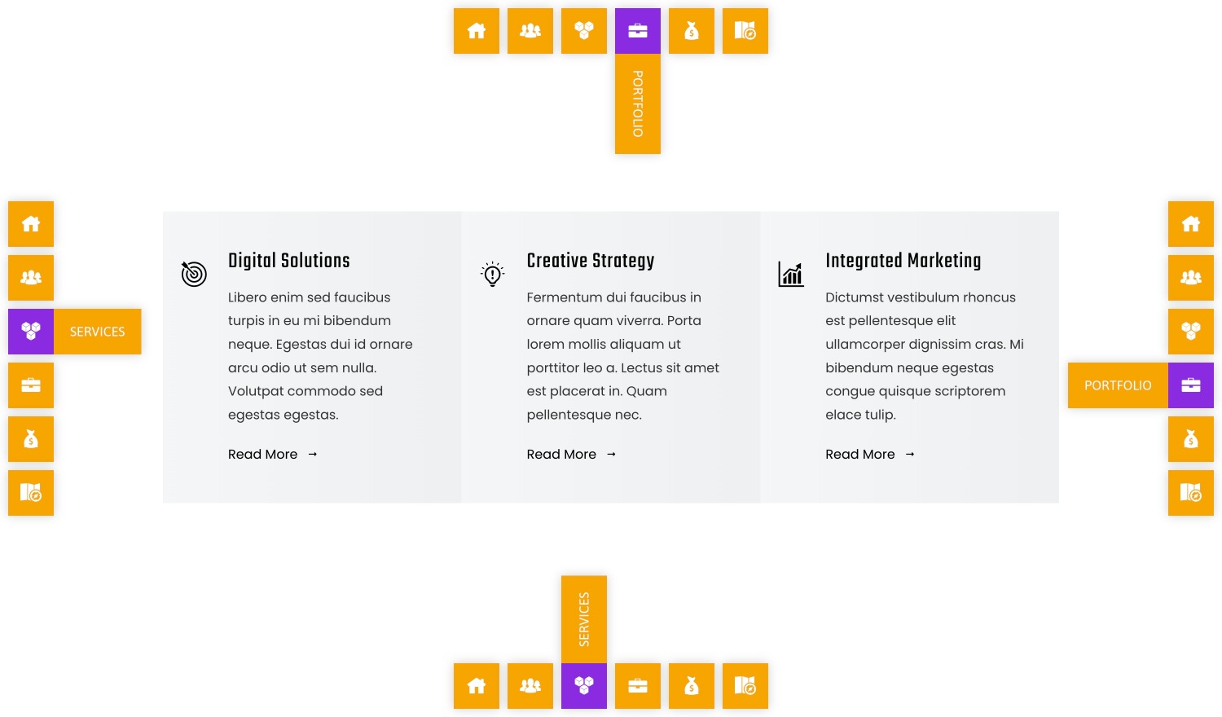Image resolution: width=1222 pixels, height=717 pixels.
Task: Click the SERVICES label above the bottom navigation
Action: [583, 618]
